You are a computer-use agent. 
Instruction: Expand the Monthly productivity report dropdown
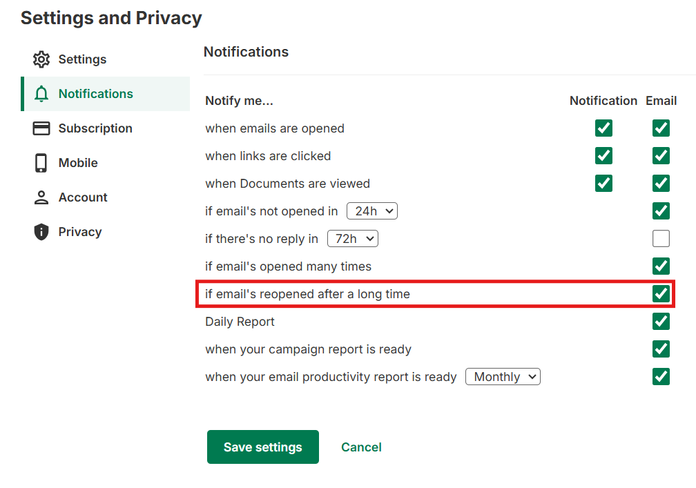503,377
